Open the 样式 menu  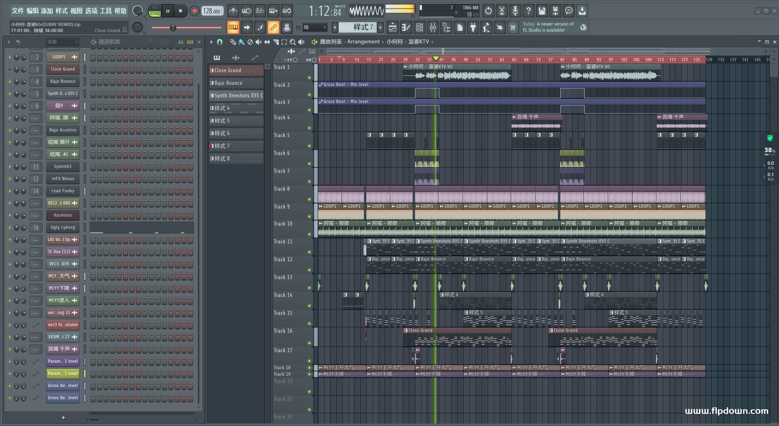(62, 11)
